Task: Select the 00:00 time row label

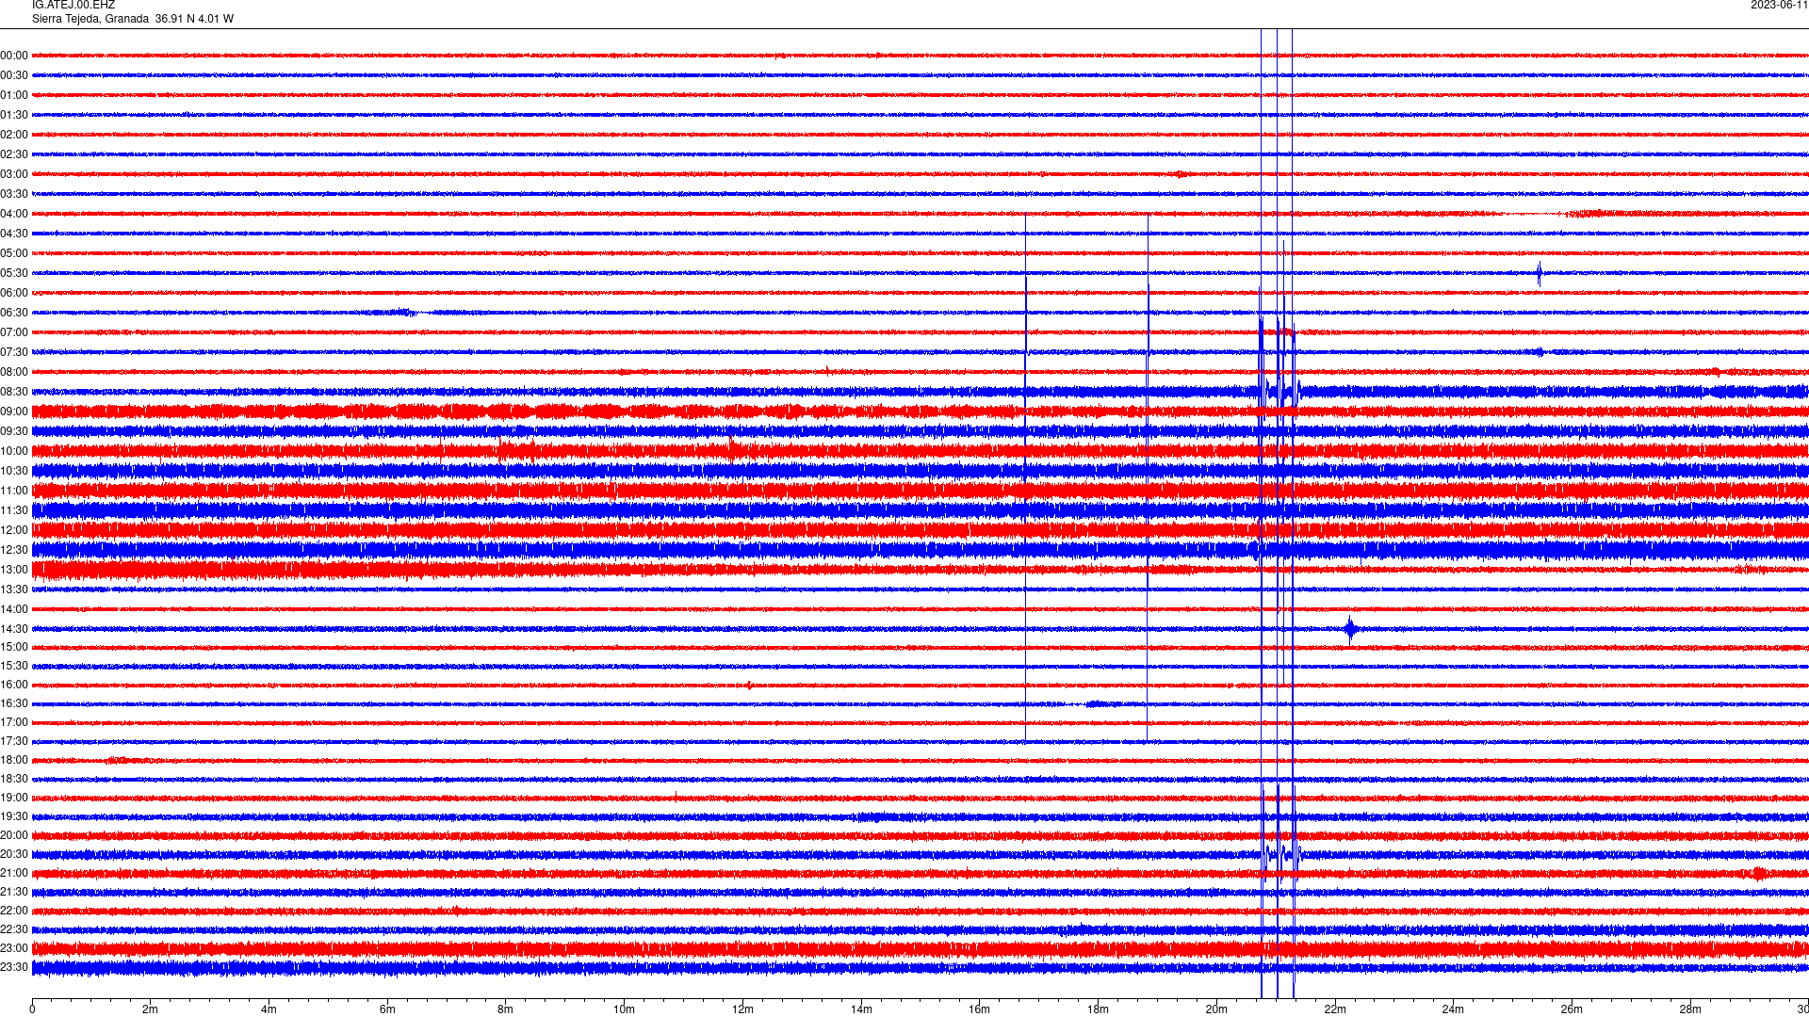Action: pos(14,56)
